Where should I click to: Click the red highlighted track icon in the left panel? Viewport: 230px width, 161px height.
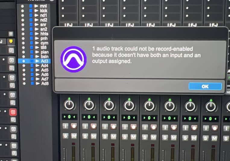[13, 112]
